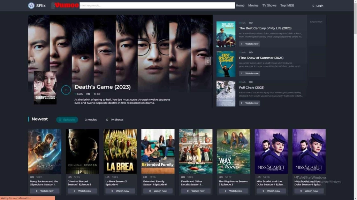Open TV Shows in the top navigation

(x=269, y=6)
